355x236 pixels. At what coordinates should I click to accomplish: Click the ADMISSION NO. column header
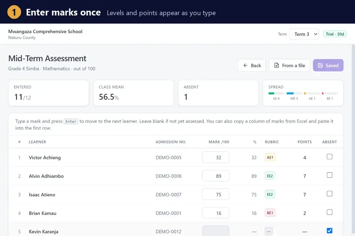point(171,142)
